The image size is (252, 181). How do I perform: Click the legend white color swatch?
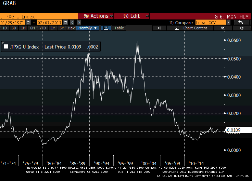[x=6, y=46]
